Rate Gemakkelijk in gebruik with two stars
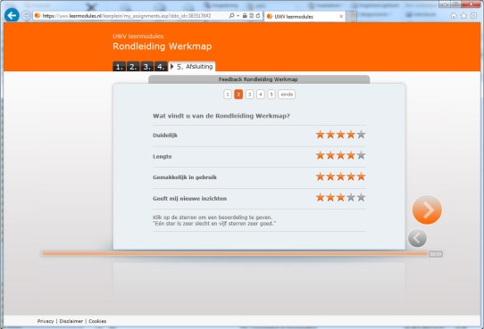 coord(330,177)
